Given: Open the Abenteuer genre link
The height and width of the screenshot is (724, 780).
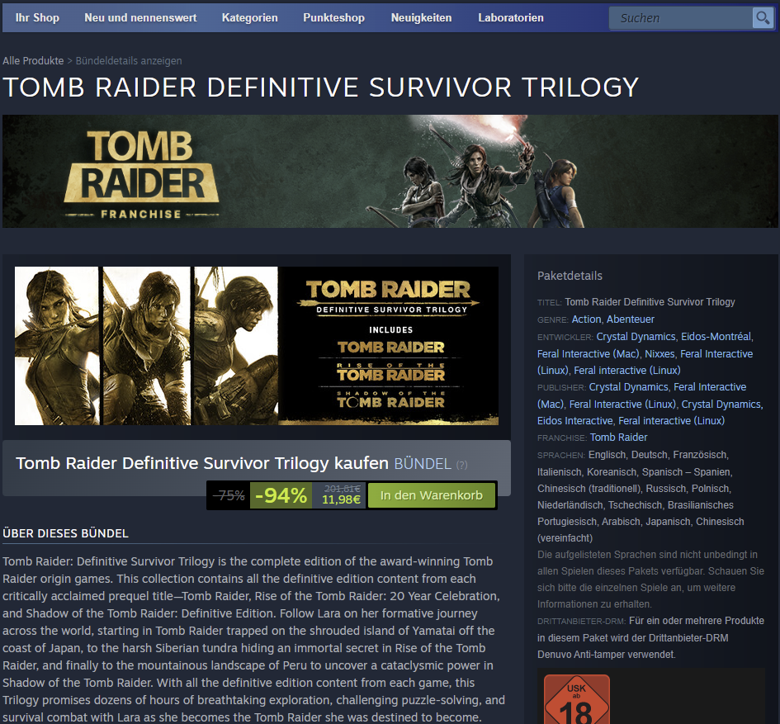Looking at the screenshot, I should pos(631,319).
